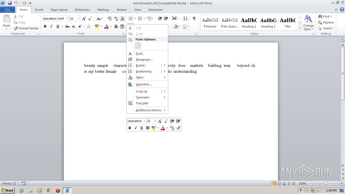Toggle Italic in the mini toolbar

136,128
